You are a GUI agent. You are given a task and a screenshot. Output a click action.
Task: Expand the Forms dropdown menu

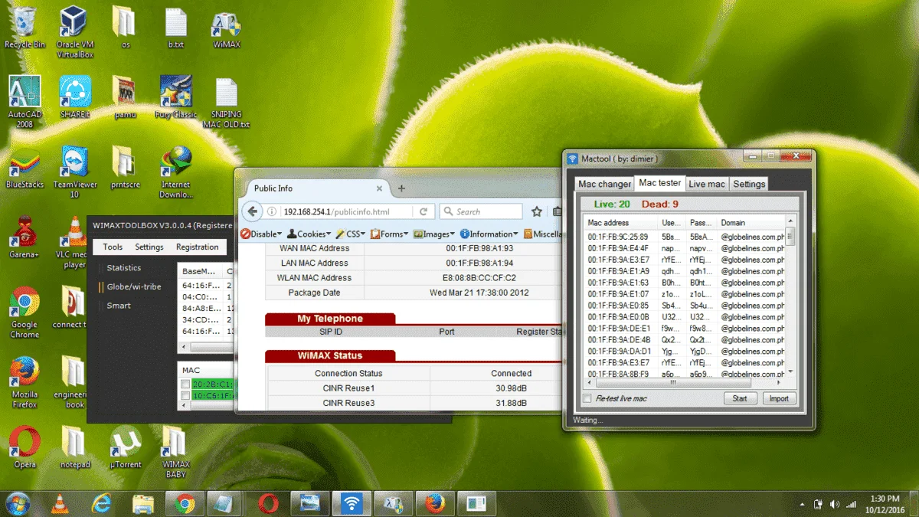point(390,234)
